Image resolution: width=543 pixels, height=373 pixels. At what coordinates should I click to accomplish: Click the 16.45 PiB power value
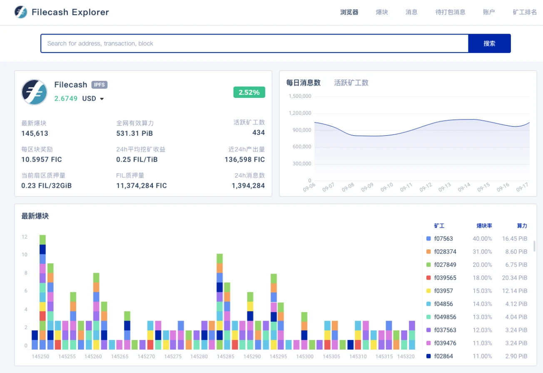[515, 239]
